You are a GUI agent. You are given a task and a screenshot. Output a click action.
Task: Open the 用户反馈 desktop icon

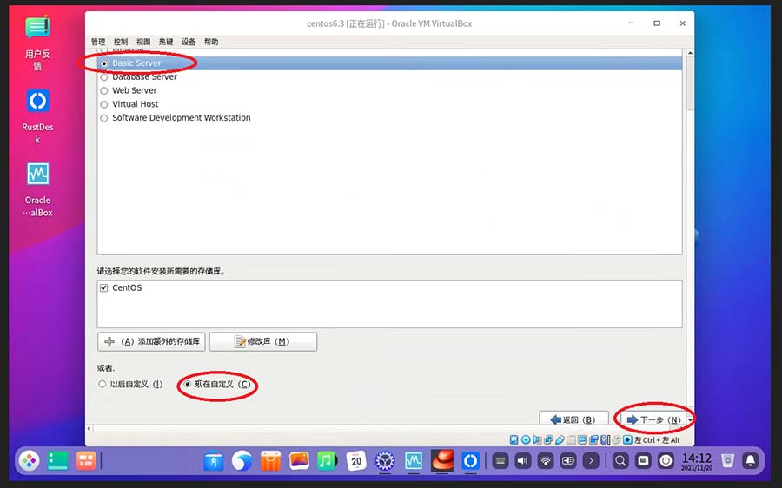tap(37, 44)
